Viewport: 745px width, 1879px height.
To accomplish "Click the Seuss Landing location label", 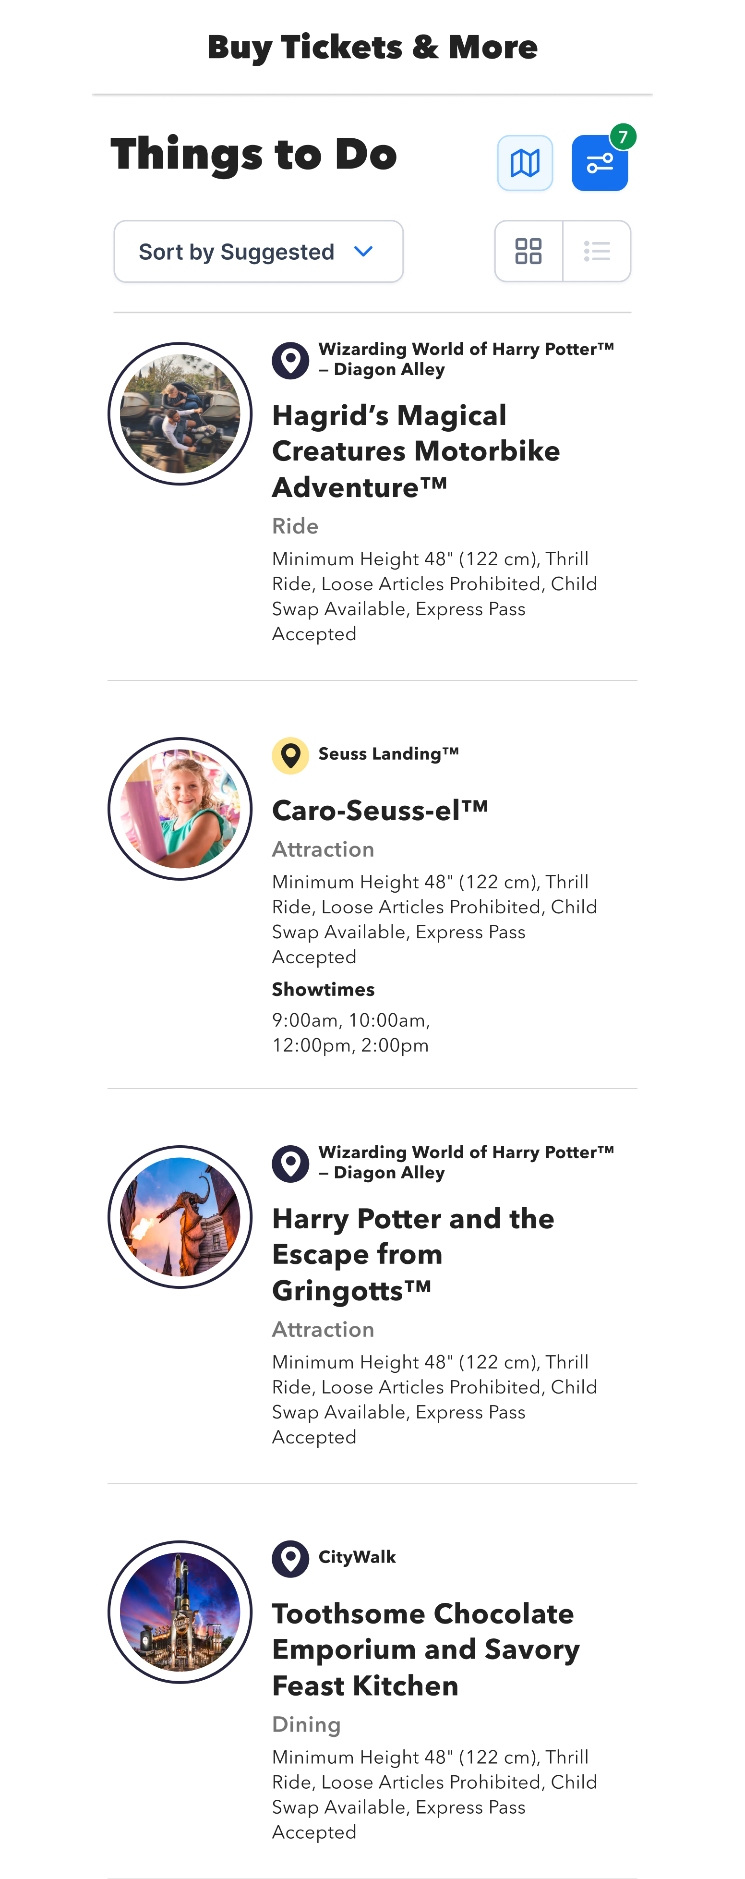I will coord(388,753).
